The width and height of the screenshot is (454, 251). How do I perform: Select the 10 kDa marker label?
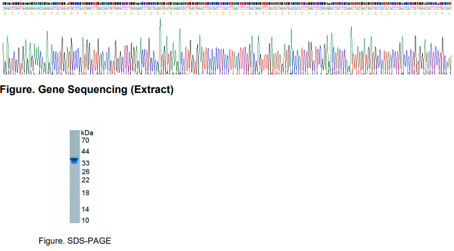85,220
